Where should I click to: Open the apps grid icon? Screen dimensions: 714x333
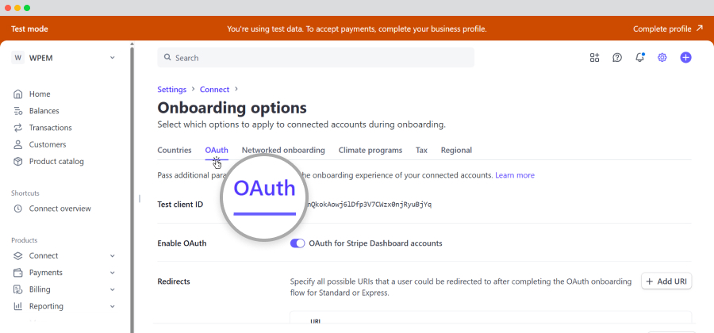click(594, 58)
